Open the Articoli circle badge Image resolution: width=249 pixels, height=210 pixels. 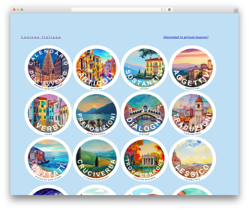tap(96, 68)
